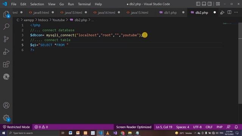
Task: Click Ln 5, Col 19 to go to line
Action: pyautogui.click(x=164, y=127)
